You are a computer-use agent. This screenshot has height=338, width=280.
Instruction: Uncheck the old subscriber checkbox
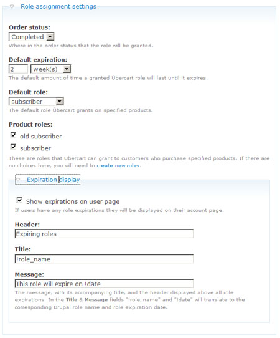tap(13, 135)
